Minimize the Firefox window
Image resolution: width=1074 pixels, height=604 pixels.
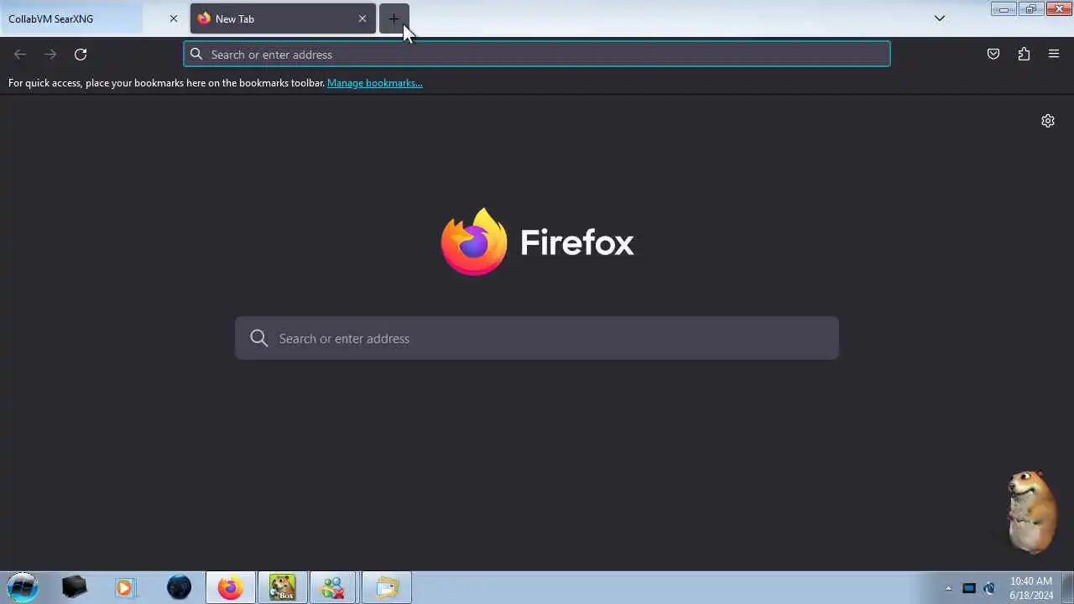click(x=1004, y=9)
